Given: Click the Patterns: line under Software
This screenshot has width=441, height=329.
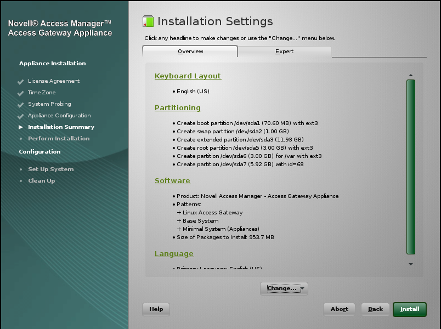Looking at the screenshot, I should 189,205.
